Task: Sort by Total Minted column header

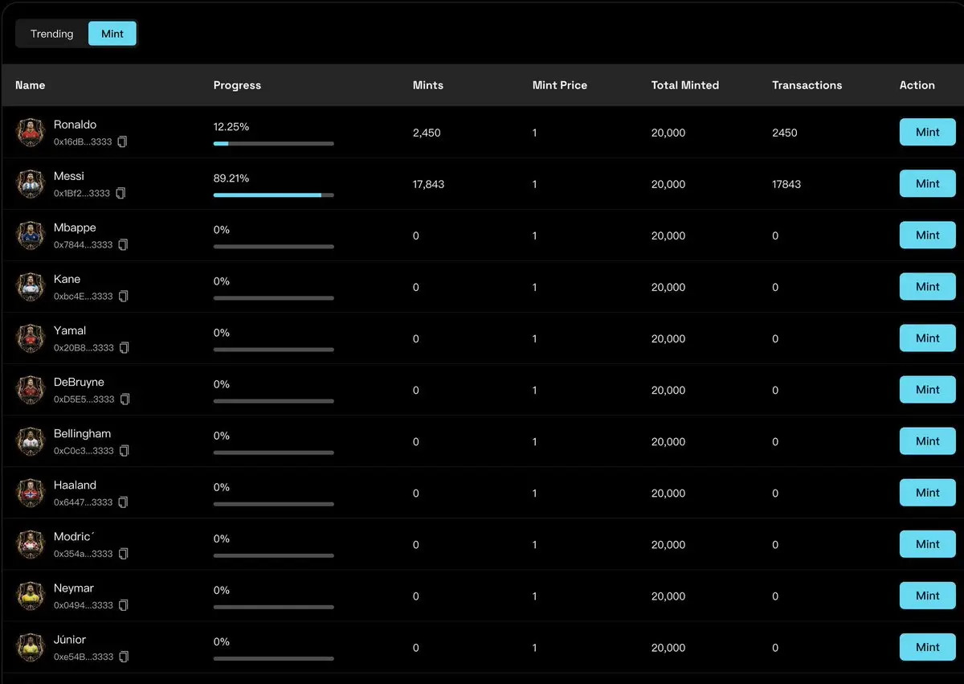Action: (685, 85)
